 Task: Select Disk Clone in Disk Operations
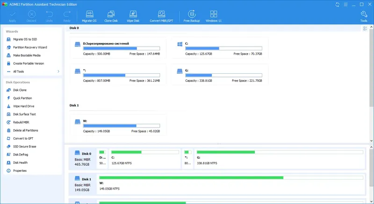[20, 90]
